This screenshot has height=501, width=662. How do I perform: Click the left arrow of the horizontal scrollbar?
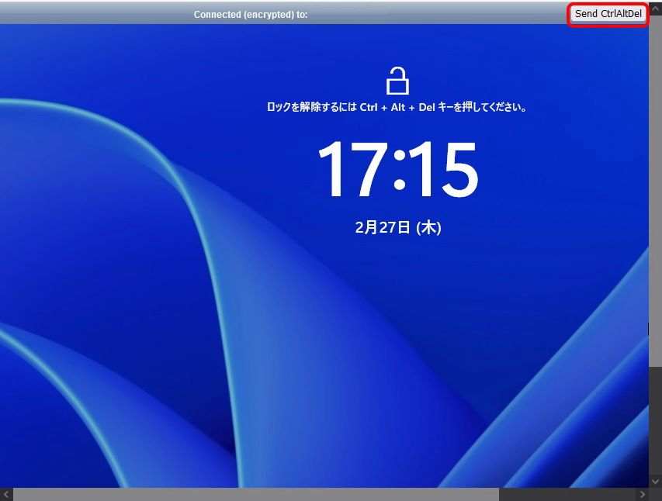point(5,493)
